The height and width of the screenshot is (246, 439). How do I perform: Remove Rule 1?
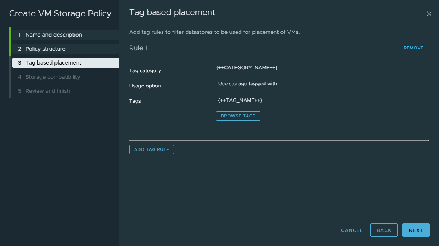pos(413,48)
